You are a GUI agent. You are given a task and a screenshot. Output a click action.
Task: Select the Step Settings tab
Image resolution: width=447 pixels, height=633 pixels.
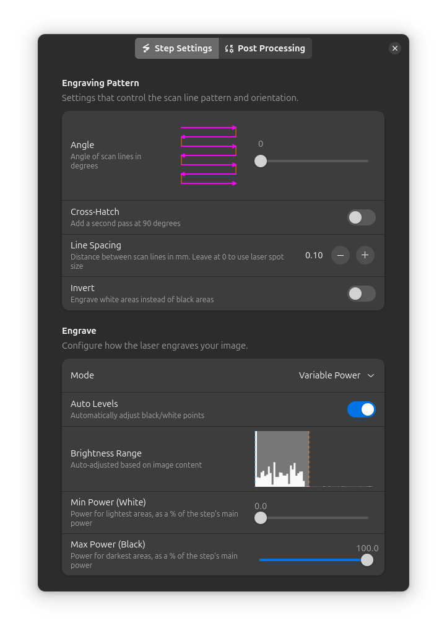tap(176, 48)
